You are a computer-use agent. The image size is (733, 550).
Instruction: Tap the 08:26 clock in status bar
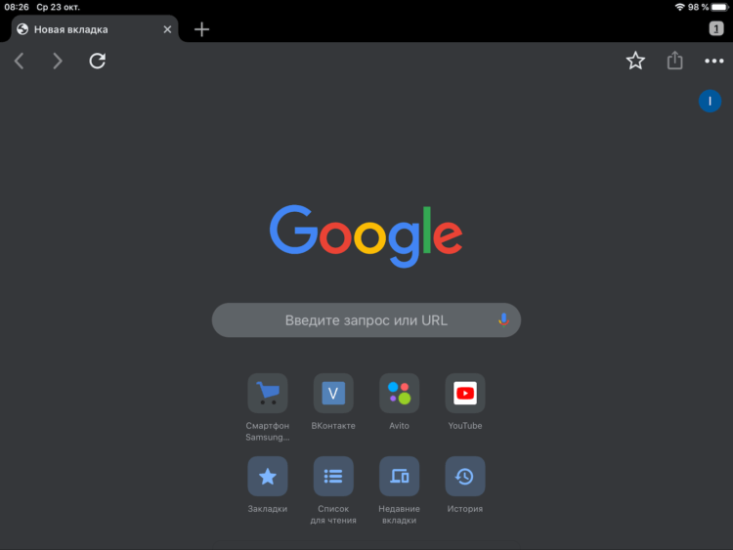(x=17, y=7)
